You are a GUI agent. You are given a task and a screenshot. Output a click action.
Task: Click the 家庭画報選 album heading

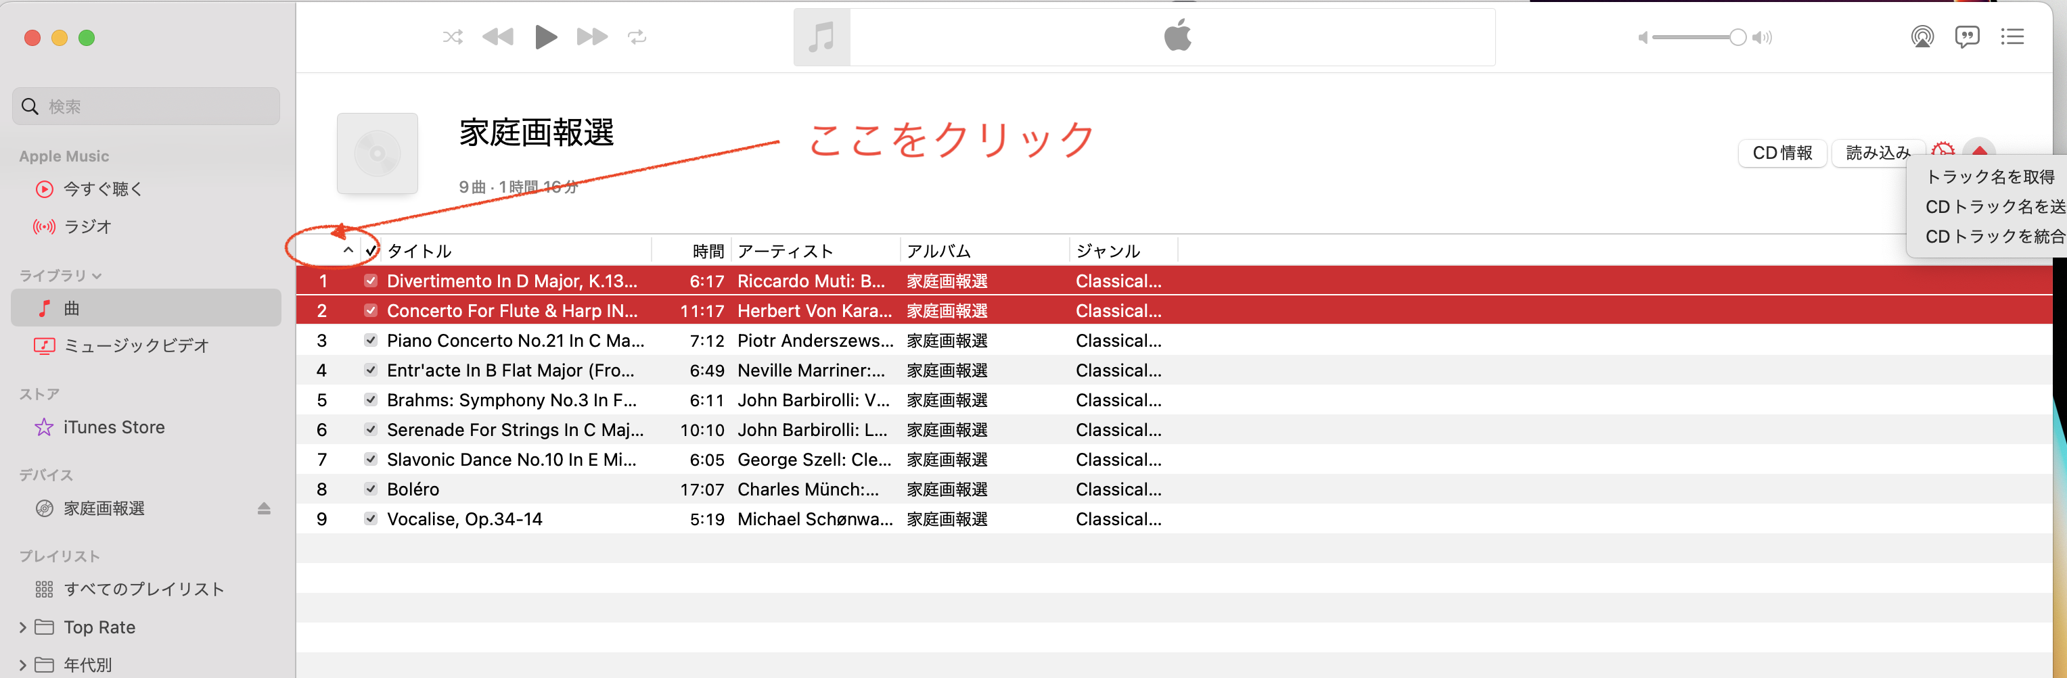point(537,132)
